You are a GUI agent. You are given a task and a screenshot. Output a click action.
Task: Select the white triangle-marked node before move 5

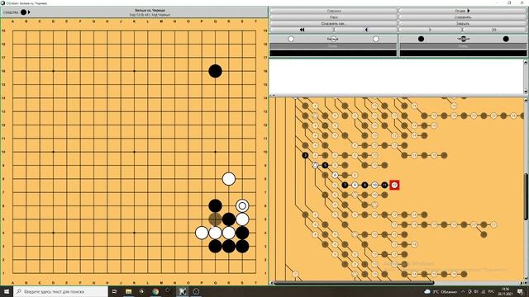coord(315,165)
